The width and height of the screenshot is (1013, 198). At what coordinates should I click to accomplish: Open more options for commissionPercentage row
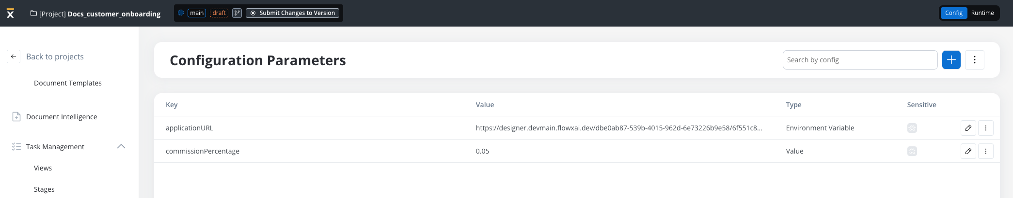[985, 151]
